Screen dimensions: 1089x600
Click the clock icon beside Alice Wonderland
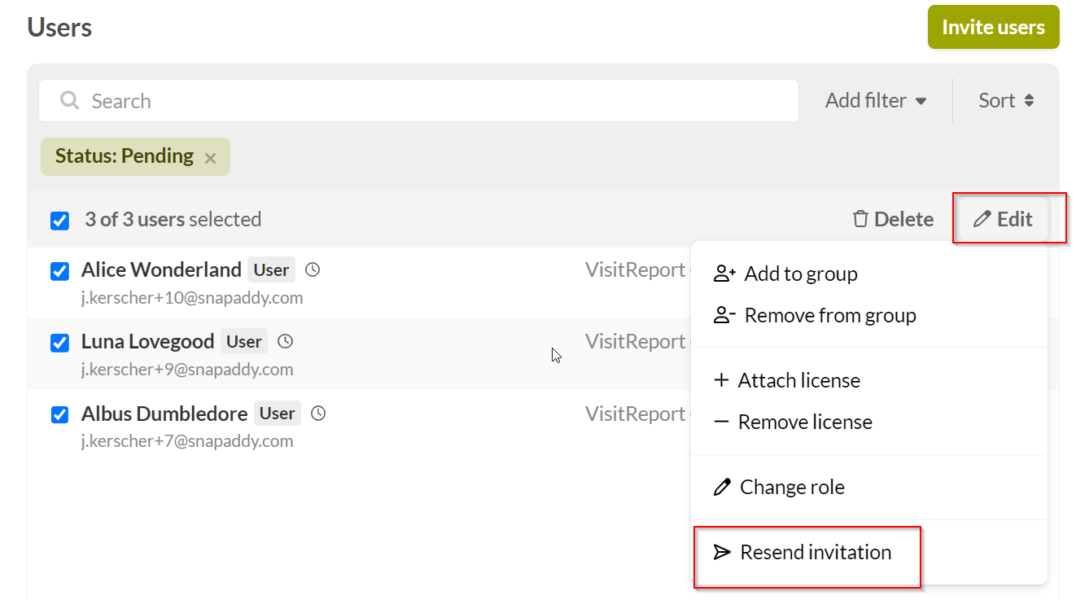(312, 268)
